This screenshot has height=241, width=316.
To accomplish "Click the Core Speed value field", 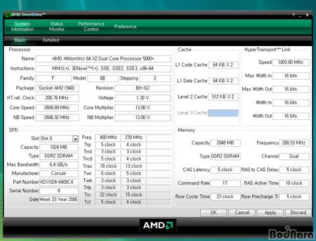I will 57,108.
